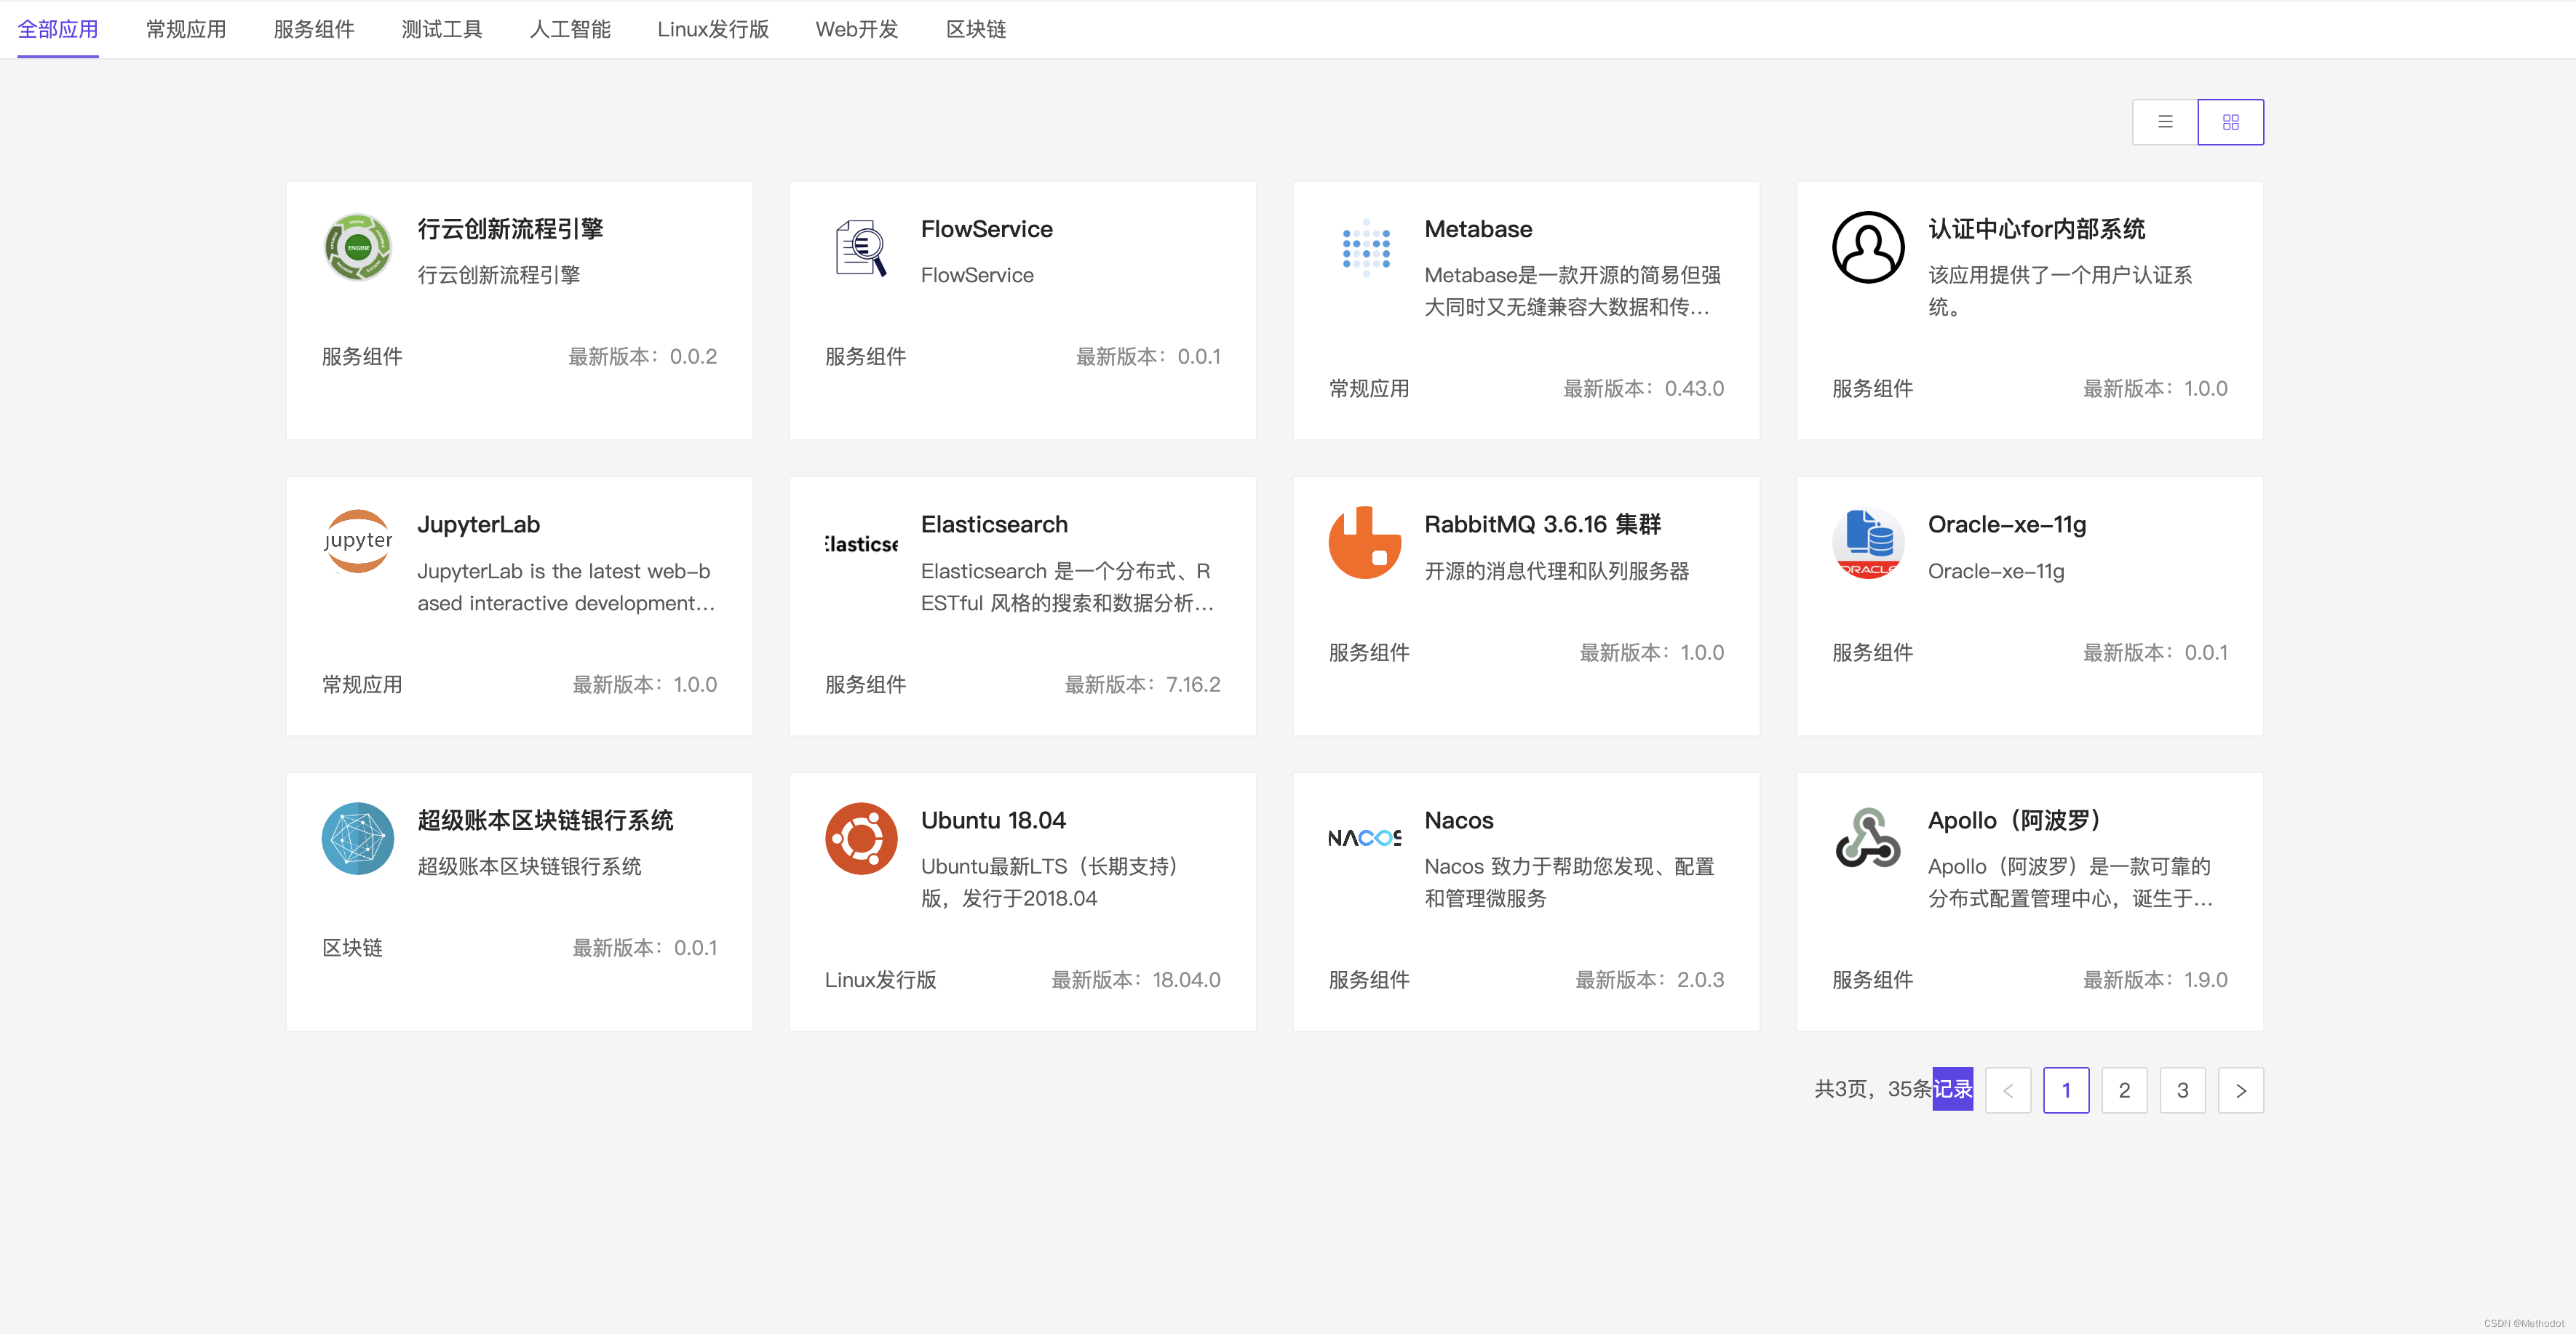Select the 区块链 tab

coord(976,29)
